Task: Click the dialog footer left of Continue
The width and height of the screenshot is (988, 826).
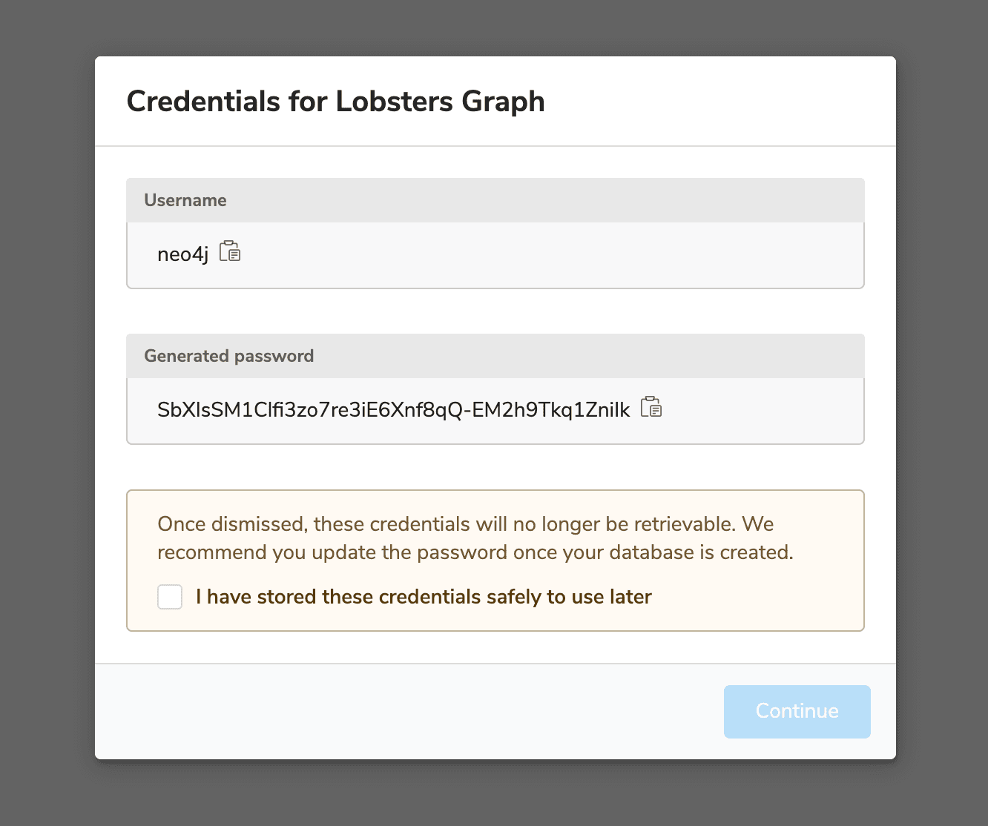Action: coord(408,711)
